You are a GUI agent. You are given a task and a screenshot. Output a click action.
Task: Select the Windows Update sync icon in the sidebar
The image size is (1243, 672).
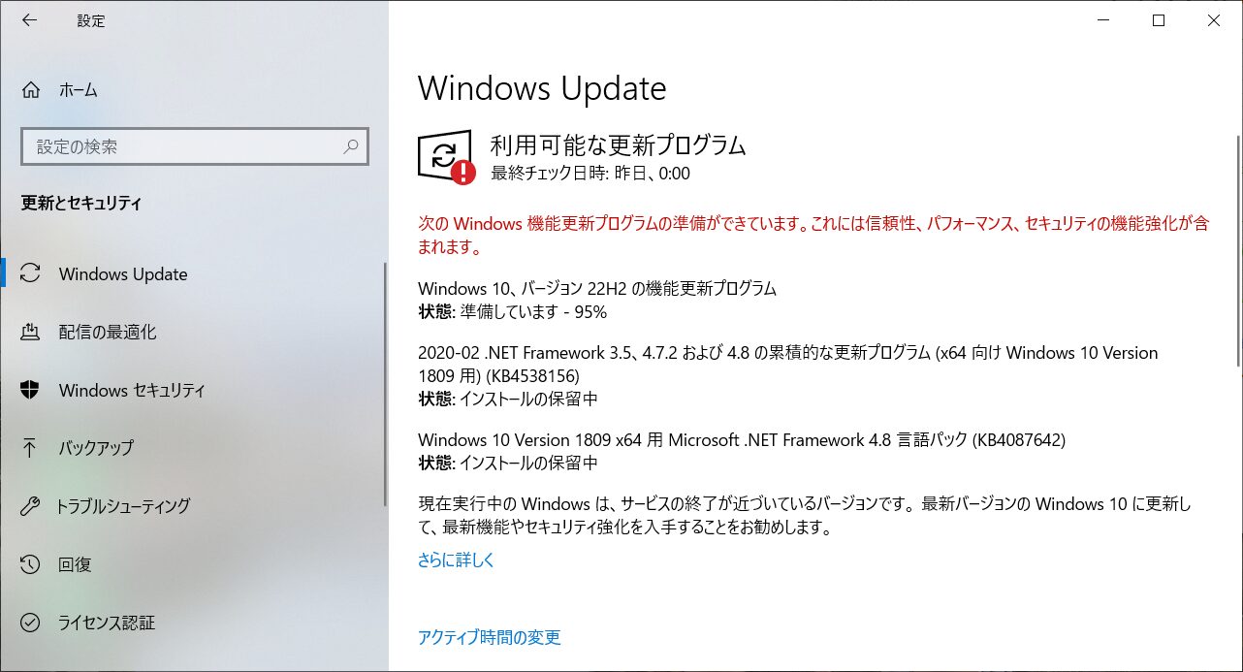(31, 273)
